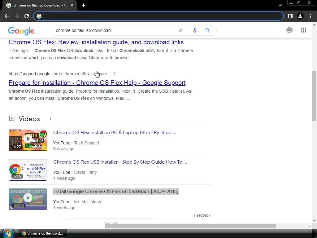Click the horizontal scrollbar thumb
This screenshot has width=317, height=238.
[x=190, y=226]
